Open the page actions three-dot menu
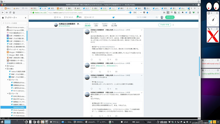The height and width of the screenshot is (124, 220). [141, 12]
